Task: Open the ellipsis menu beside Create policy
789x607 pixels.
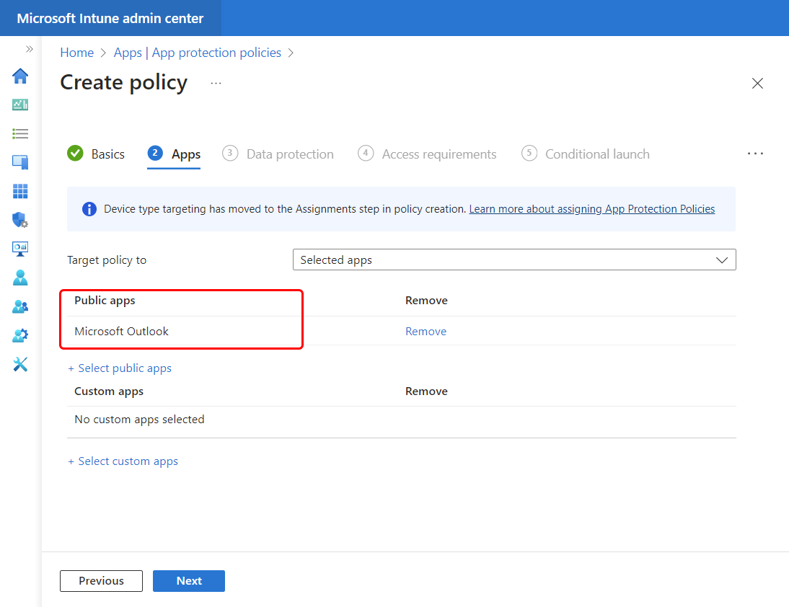Action: click(215, 84)
